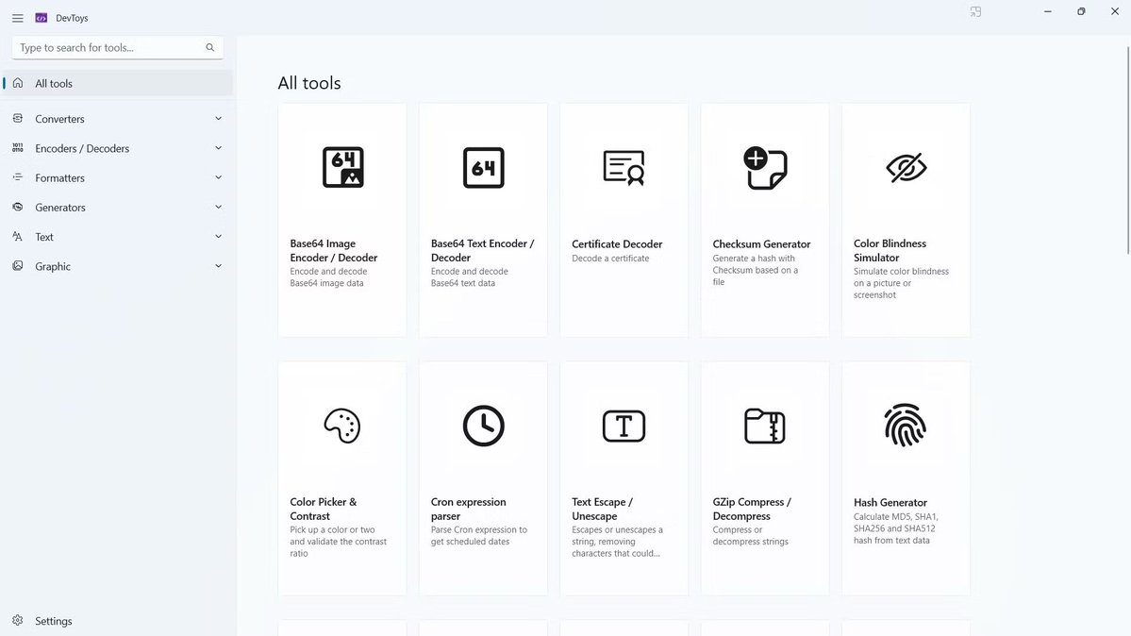Image resolution: width=1131 pixels, height=636 pixels.
Task: Click 'Generate a hash with Checksum' description
Action: (756, 270)
